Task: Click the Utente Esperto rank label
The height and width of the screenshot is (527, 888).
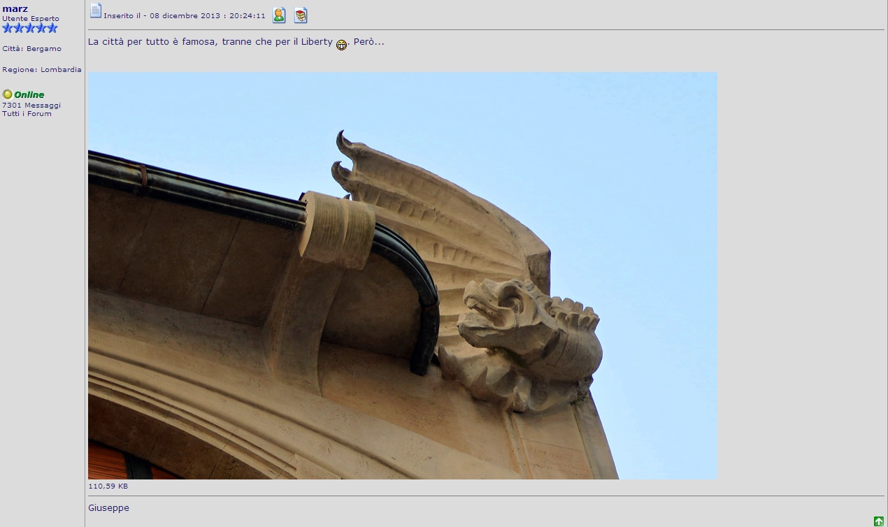Action: click(31, 19)
